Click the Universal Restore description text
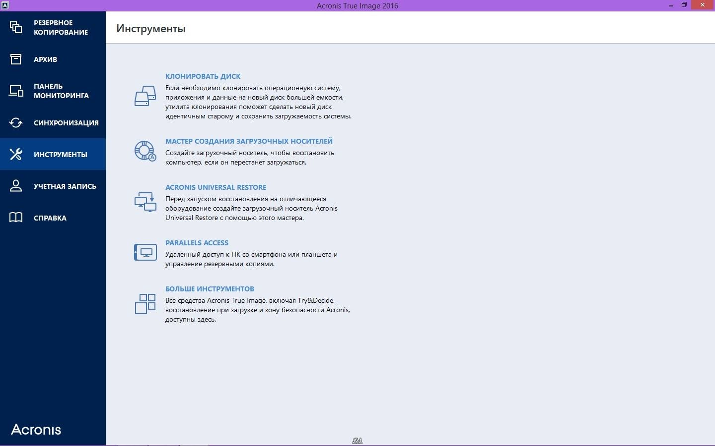This screenshot has height=446, width=715. tap(251, 208)
